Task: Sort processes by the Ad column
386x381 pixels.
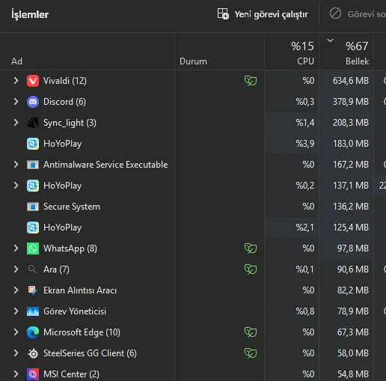Action: [x=16, y=61]
